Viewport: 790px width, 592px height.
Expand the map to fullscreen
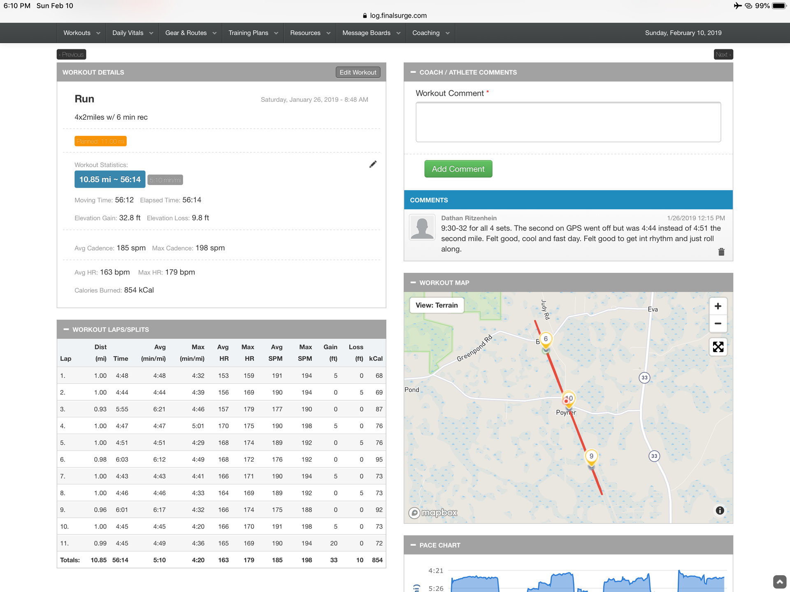[718, 347]
